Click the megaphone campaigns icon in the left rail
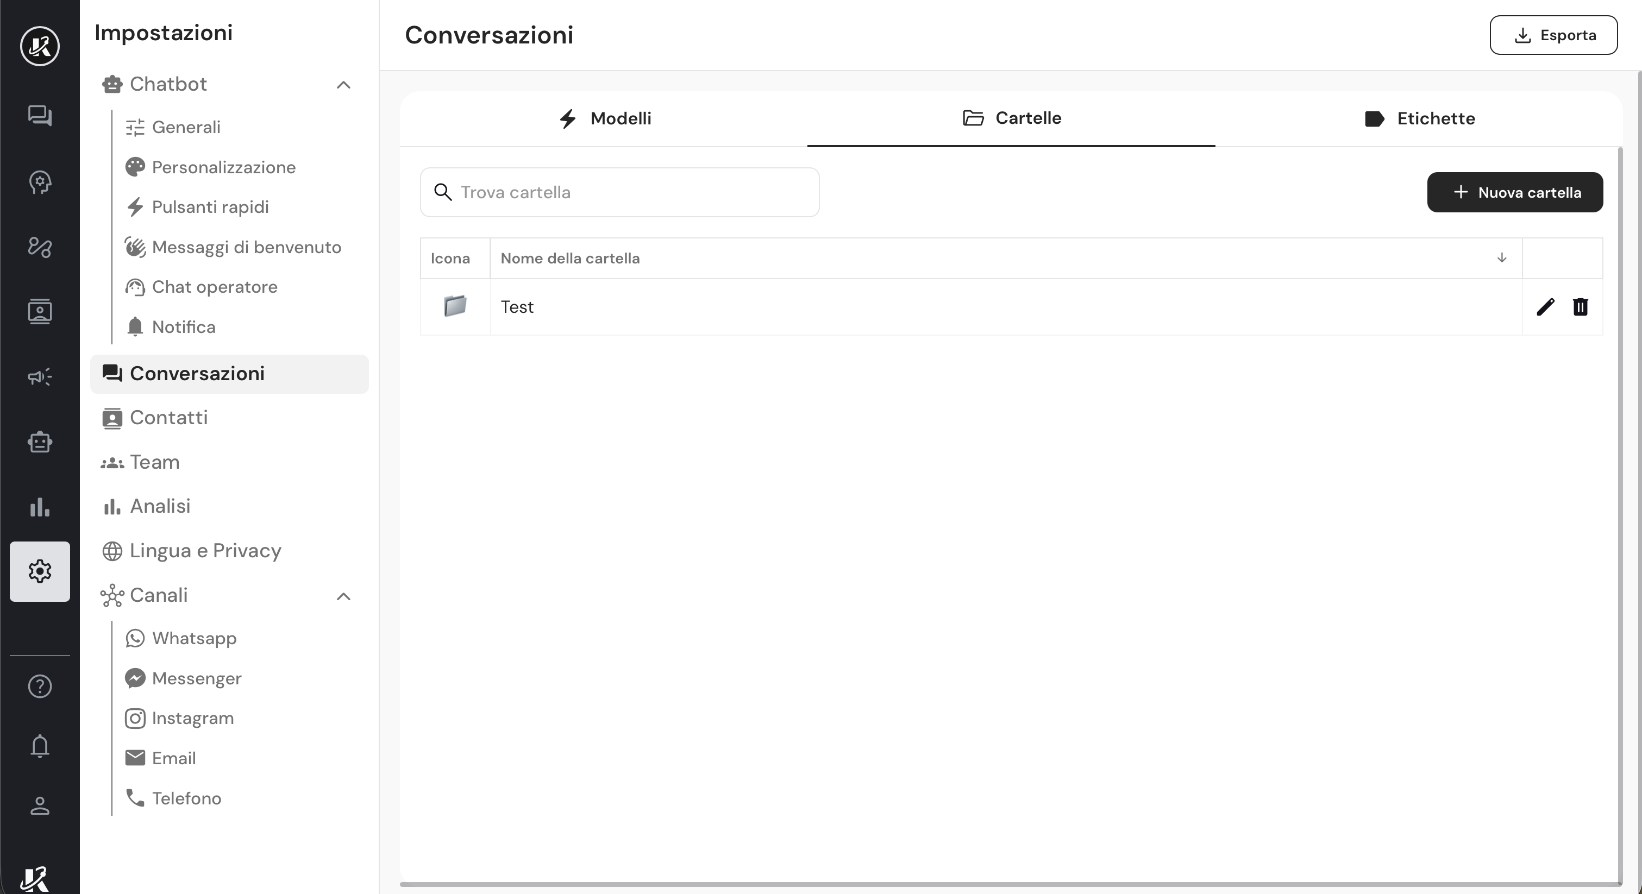Image resolution: width=1642 pixels, height=894 pixels. tap(40, 376)
